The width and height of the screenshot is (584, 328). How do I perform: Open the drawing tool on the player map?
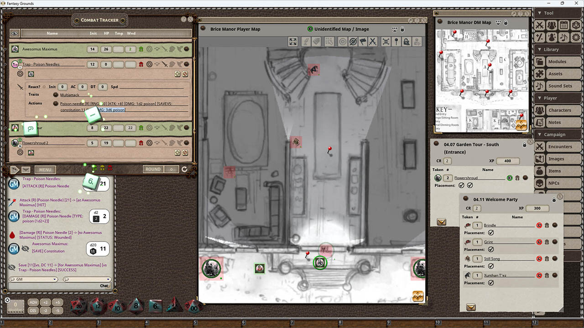click(x=305, y=41)
